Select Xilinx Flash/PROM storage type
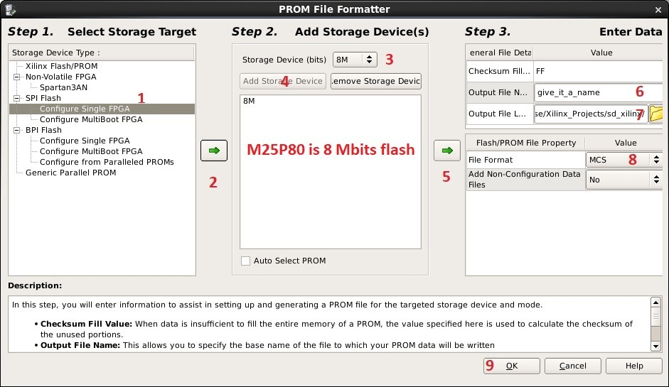Viewport: 669px width, 387px height. point(61,66)
